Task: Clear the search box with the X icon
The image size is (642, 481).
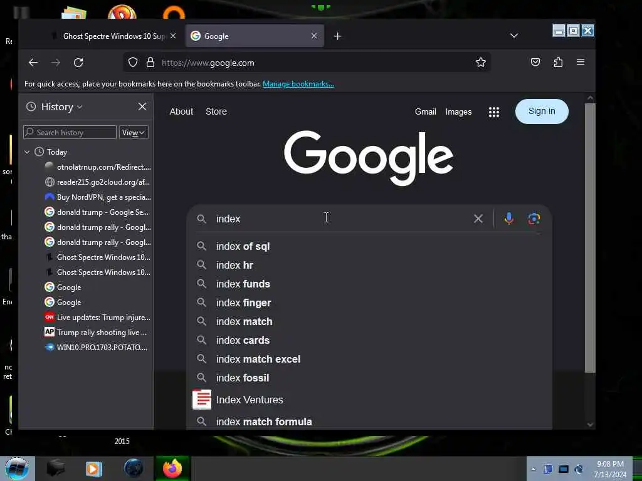Action: (x=478, y=219)
